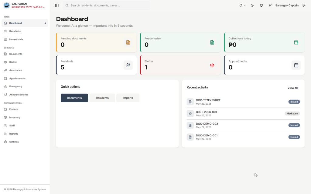311x194 pixels.
Task: Click the orange Pending documents icon
Action: point(128,42)
